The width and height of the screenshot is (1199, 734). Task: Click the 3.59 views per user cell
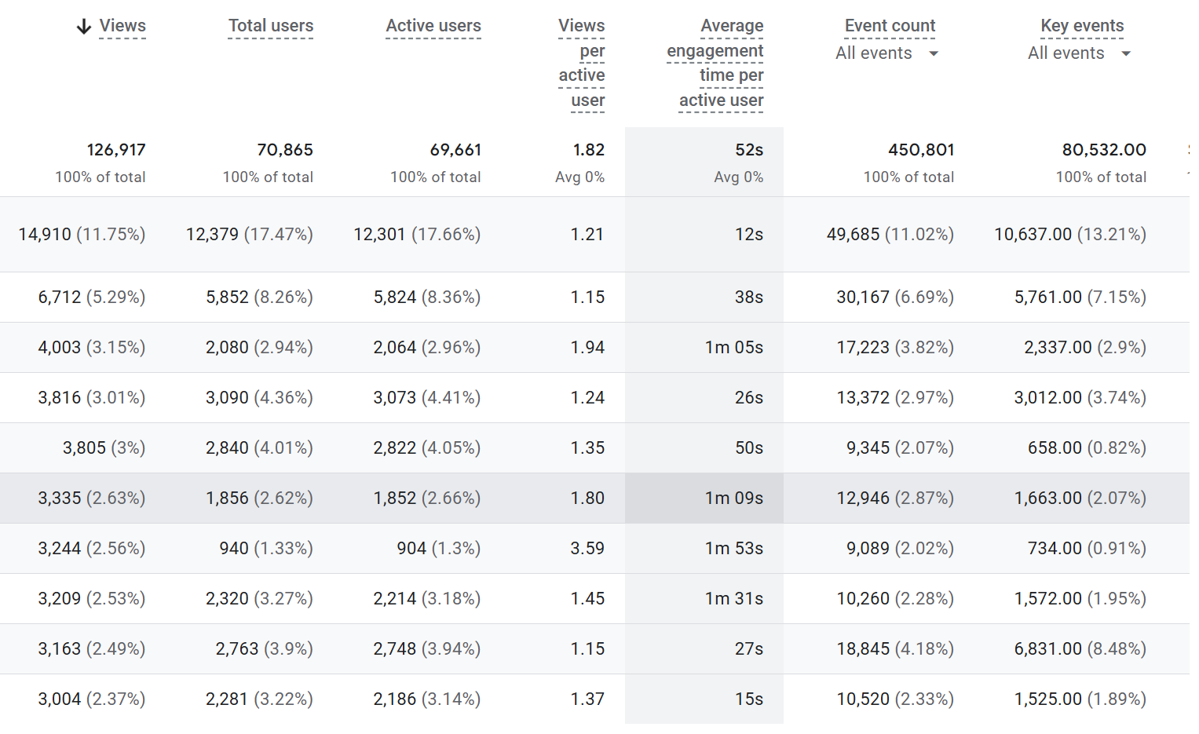(587, 548)
